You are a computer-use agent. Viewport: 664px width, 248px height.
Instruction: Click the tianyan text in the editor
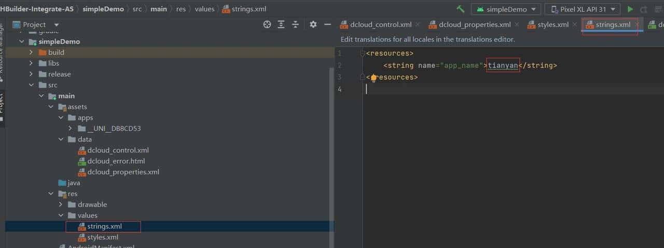[503, 65]
